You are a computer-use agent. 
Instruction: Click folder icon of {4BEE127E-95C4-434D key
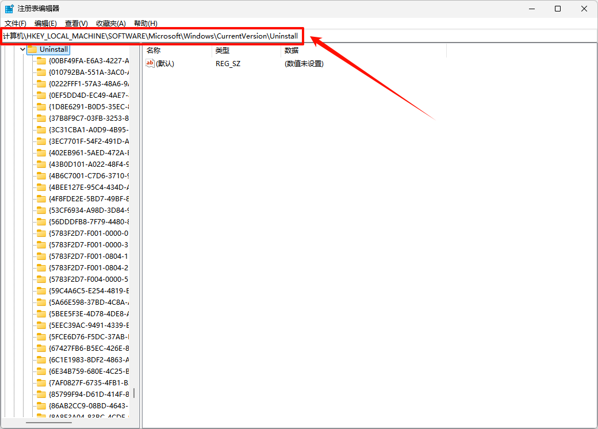click(41, 187)
